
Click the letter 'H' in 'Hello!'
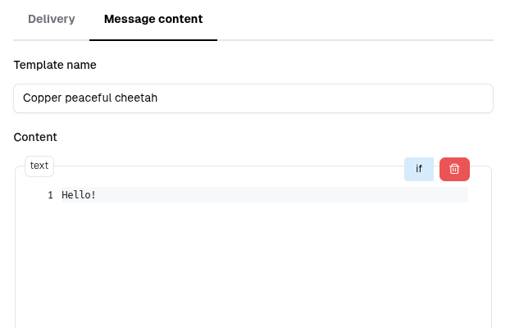click(65, 195)
